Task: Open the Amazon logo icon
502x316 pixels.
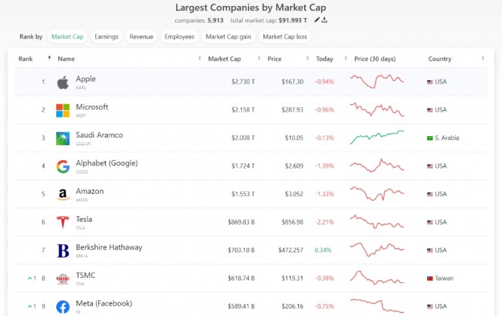Action: pos(63,194)
